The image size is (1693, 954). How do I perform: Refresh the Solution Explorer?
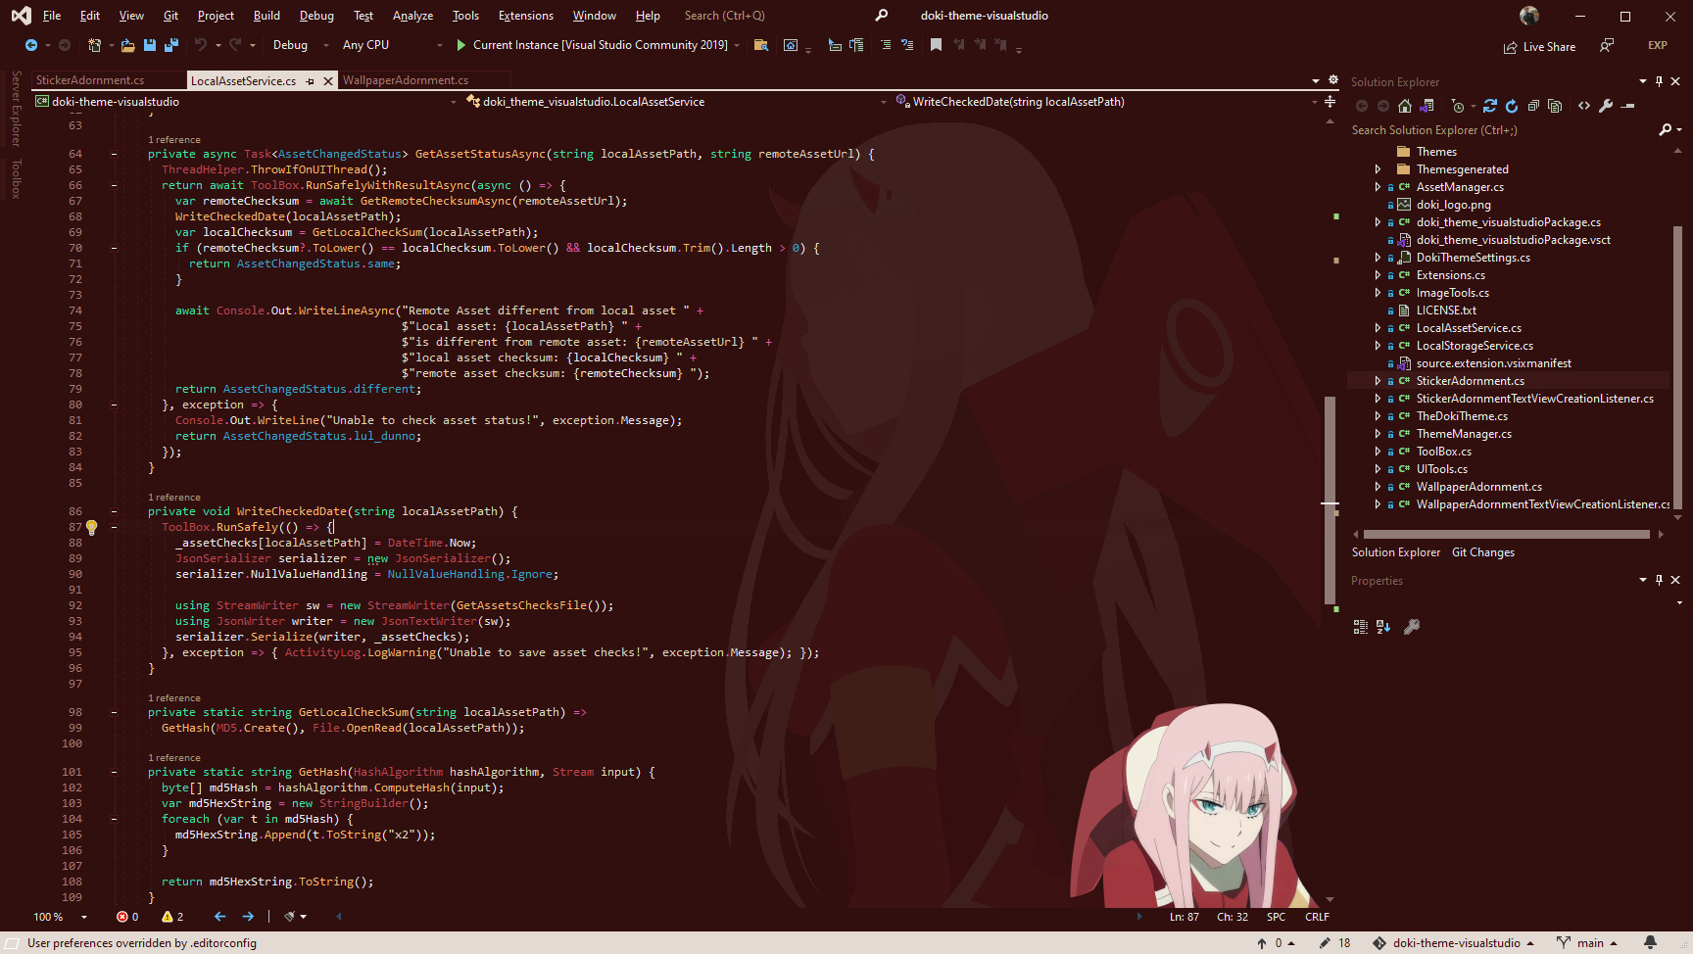tap(1512, 106)
